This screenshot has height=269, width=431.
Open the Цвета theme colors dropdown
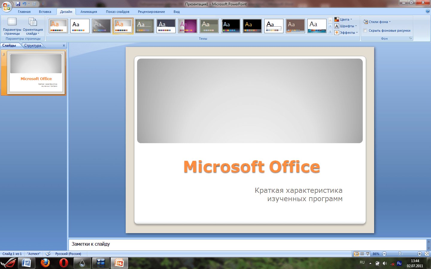[343, 19]
